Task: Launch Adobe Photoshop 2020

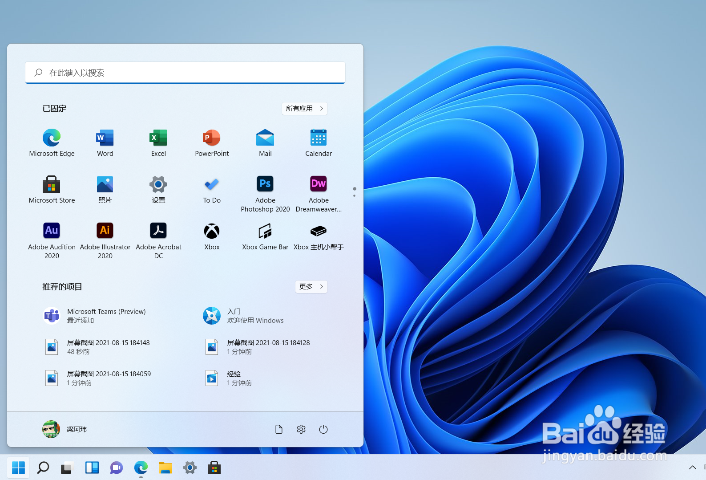Action: pyautogui.click(x=265, y=194)
